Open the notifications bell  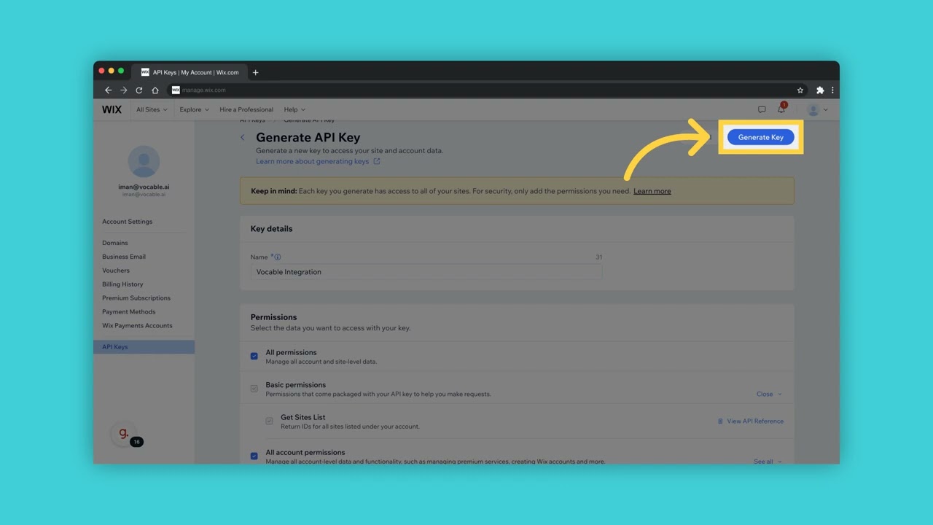pos(781,109)
